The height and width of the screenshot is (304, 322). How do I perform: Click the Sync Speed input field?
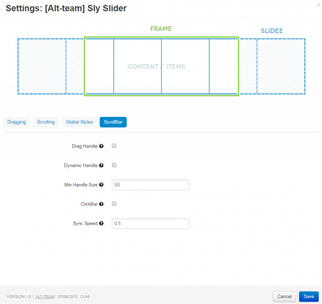150,224
